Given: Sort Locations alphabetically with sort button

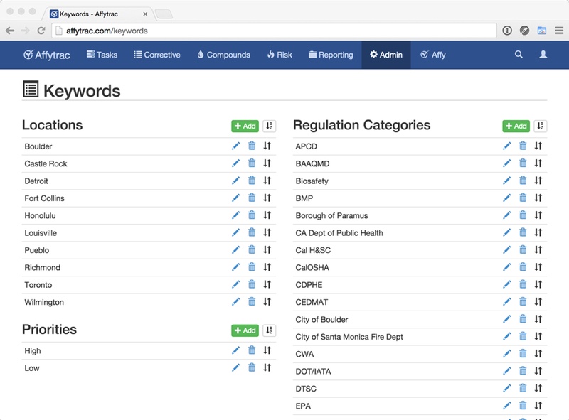Looking at the screenshot, I should coord(269,126).
